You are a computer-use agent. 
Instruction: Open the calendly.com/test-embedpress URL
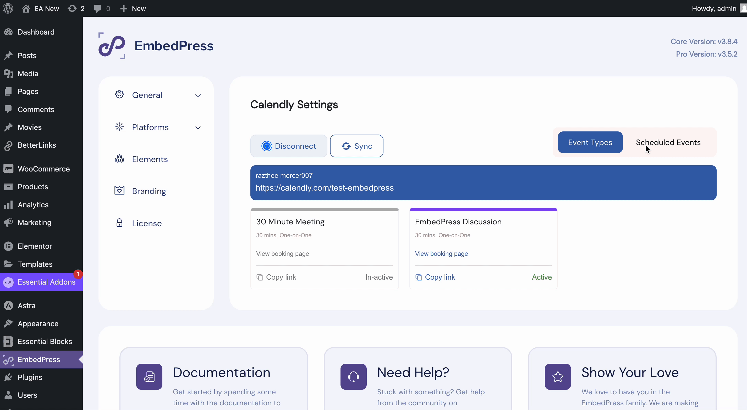(325, 188)
